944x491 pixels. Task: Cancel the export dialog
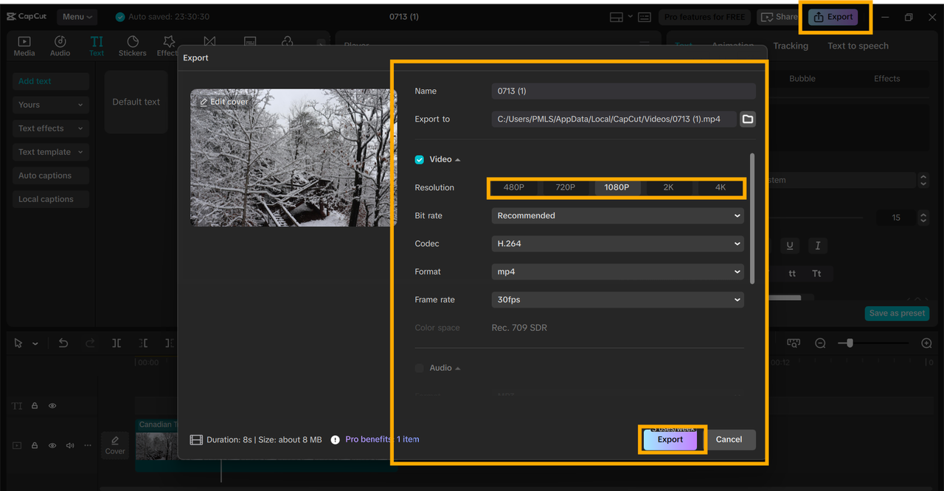(x=729, y=439)
